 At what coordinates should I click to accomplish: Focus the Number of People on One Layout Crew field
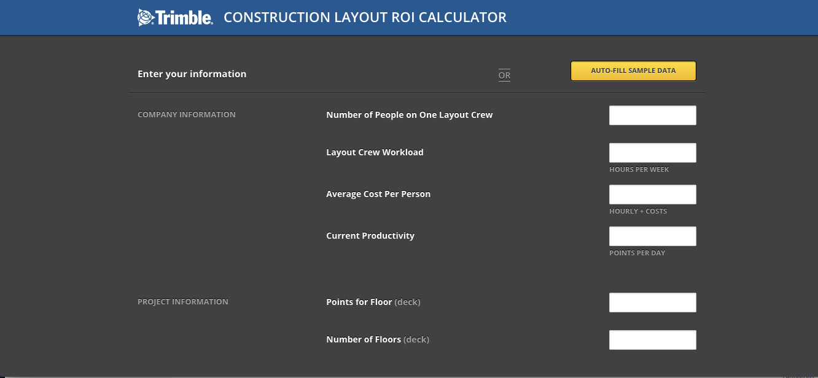click(652, 115)
